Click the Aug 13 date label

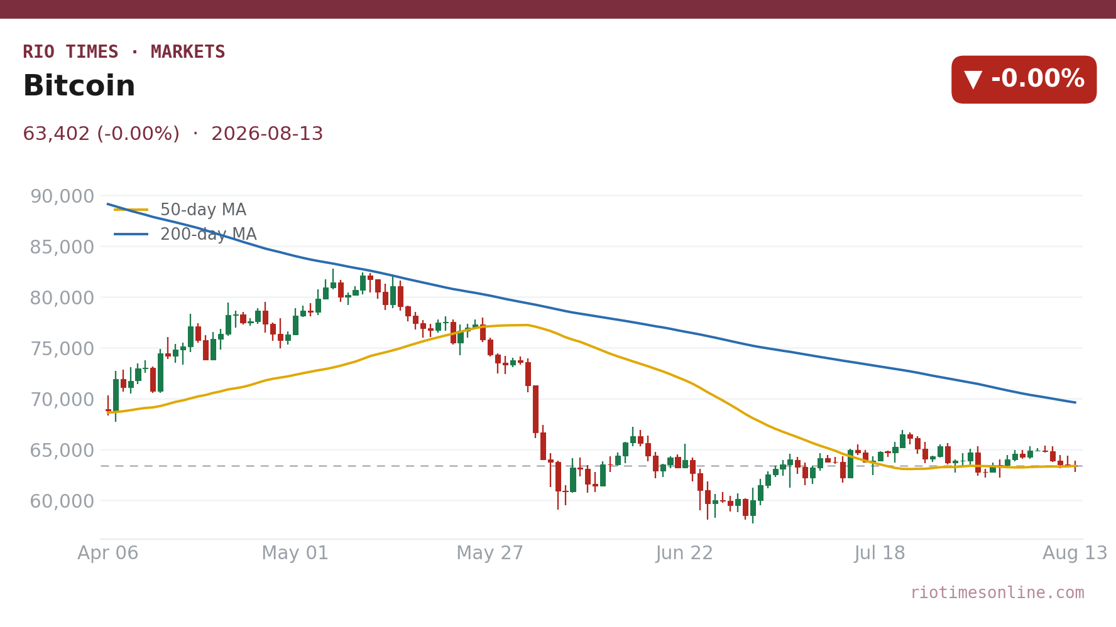point(1075,553)
